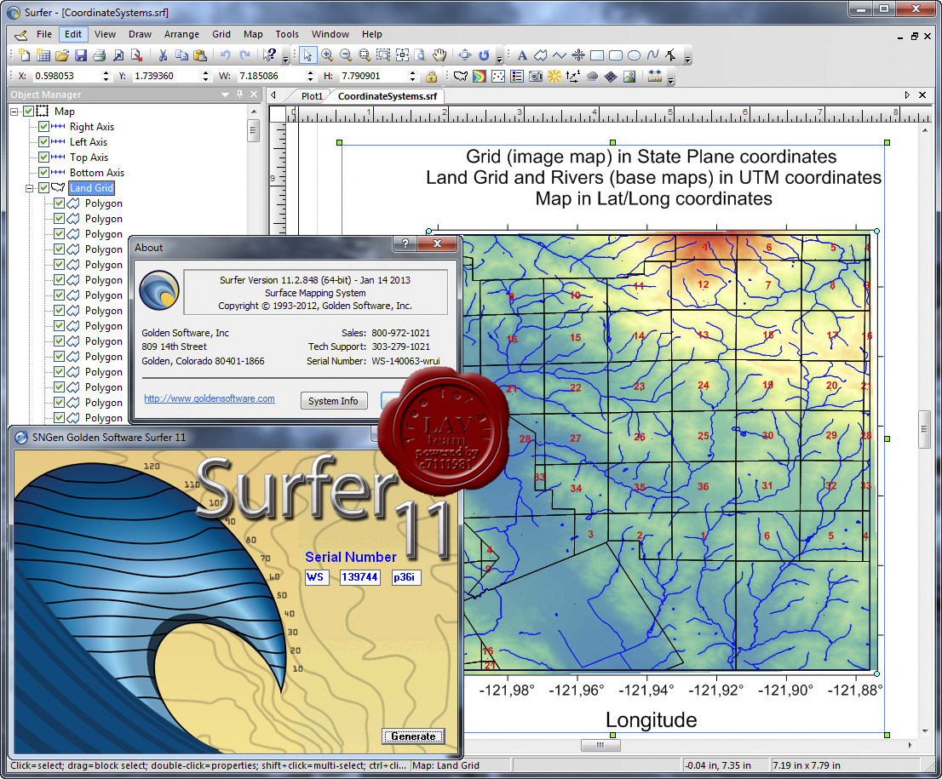Click System Info button in About dialog
Image resolution: width=942 pixels, height=779 pixels.
click(x=333, y=401)
